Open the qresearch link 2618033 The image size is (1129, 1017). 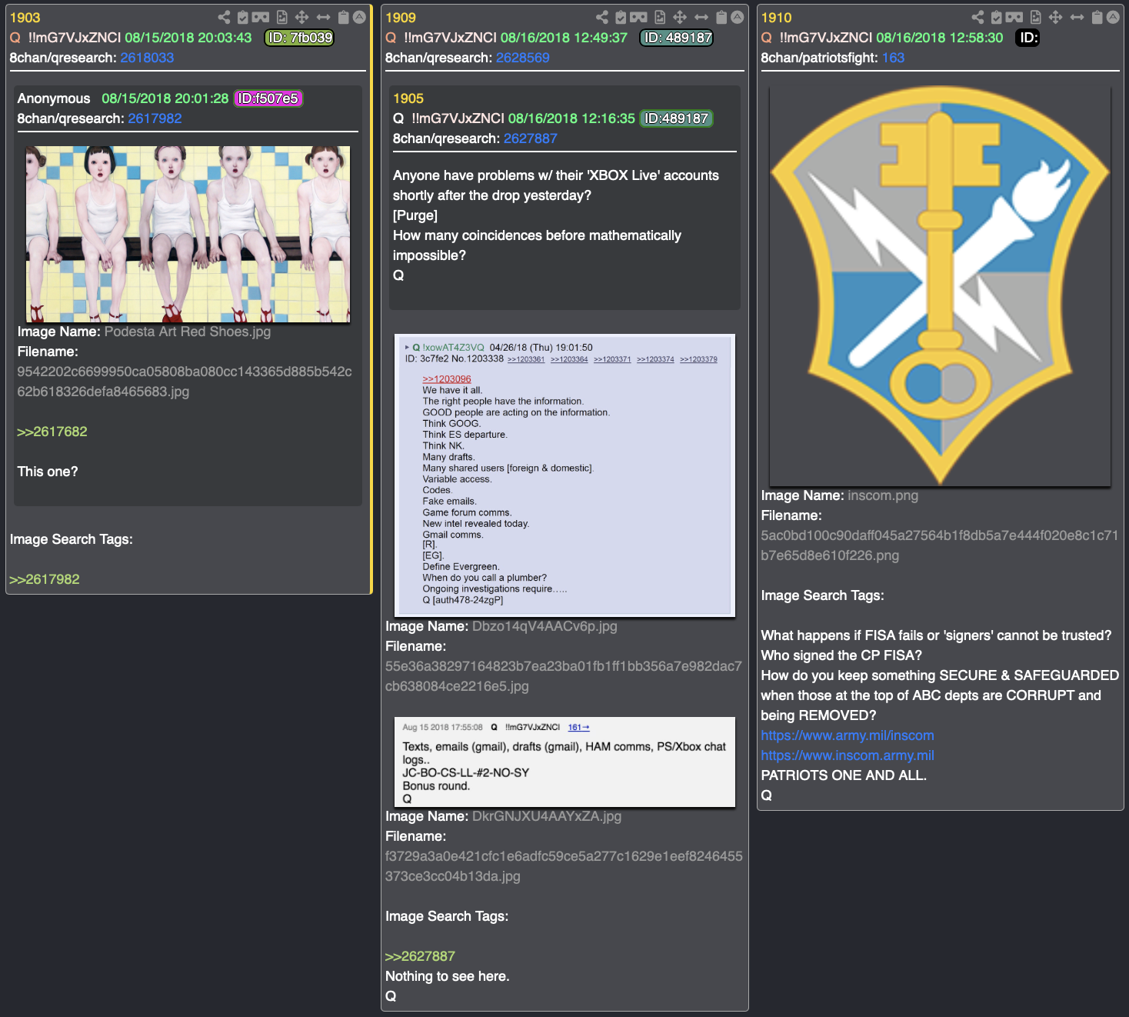pos(147,58)
